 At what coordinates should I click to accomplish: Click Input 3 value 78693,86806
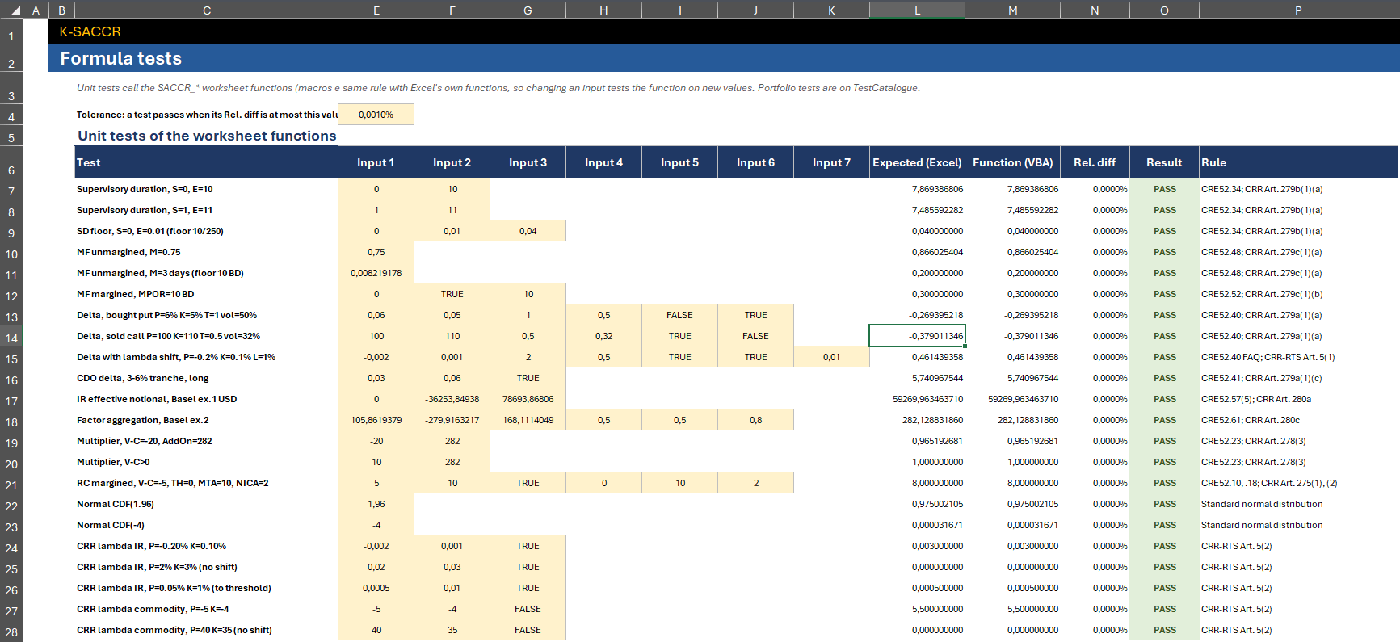528,399
